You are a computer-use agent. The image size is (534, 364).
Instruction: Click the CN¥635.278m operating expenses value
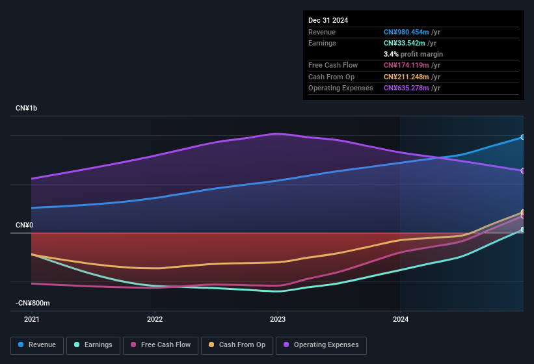(406, 88)
